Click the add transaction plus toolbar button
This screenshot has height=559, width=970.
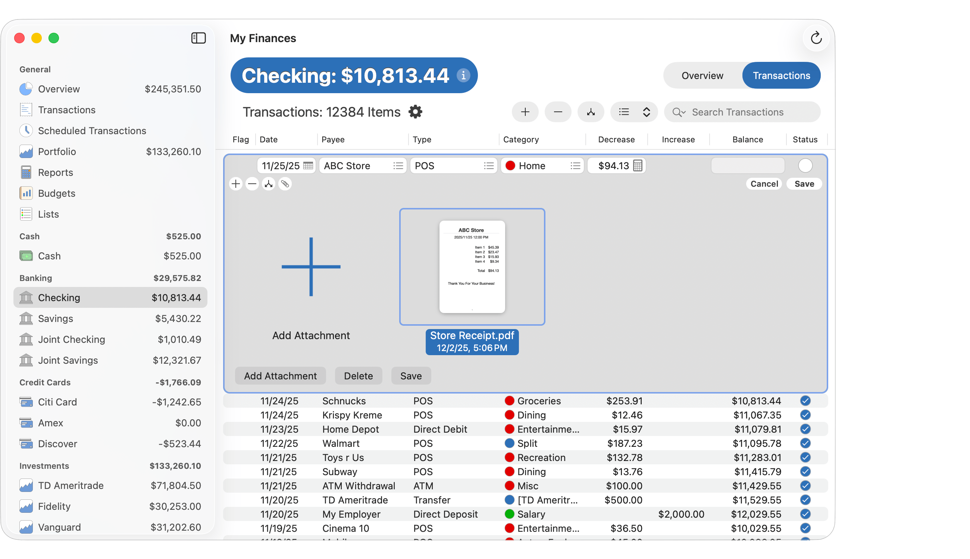[525, 112]
